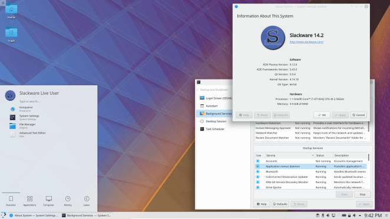Switch to the Computer launcher tab
The height and width of the screenshot is (219, 390).
(48, 201)
